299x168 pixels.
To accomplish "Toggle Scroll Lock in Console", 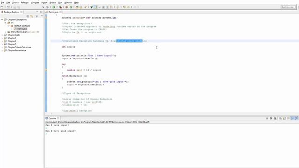I will coord(285,118).
